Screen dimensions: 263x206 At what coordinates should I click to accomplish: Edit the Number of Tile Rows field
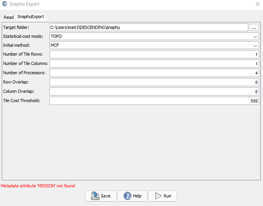(x=154, y=54)
